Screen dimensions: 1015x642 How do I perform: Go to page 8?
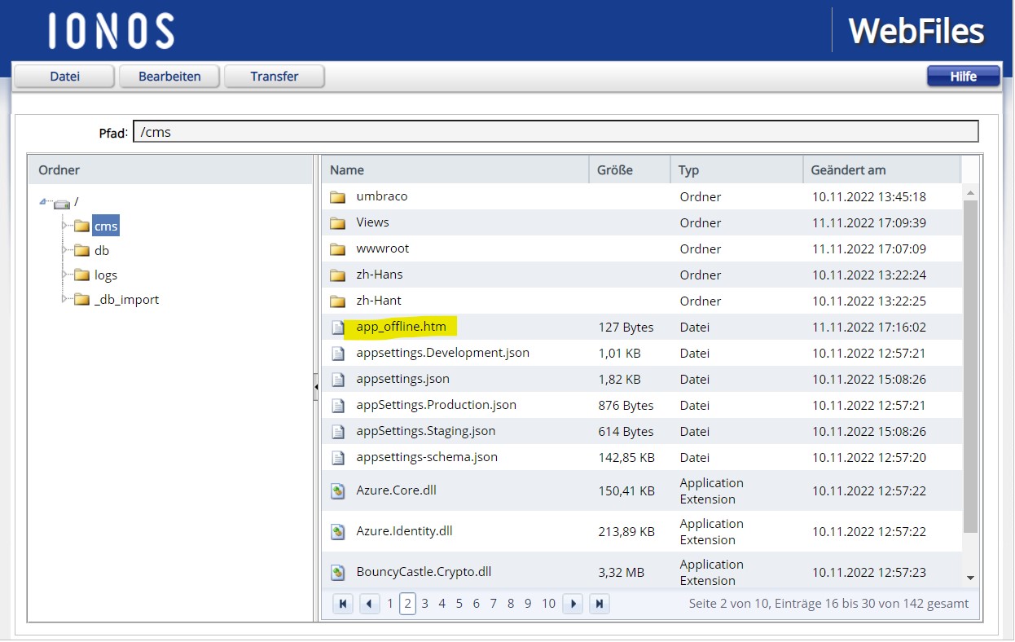click(511, 604)
